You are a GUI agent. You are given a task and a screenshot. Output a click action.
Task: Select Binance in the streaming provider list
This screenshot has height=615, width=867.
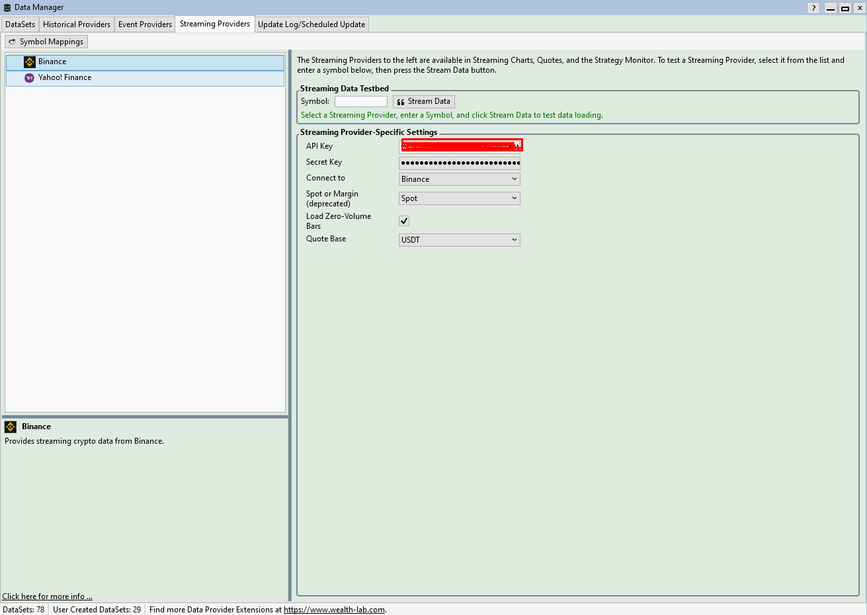tap(145, 62)
